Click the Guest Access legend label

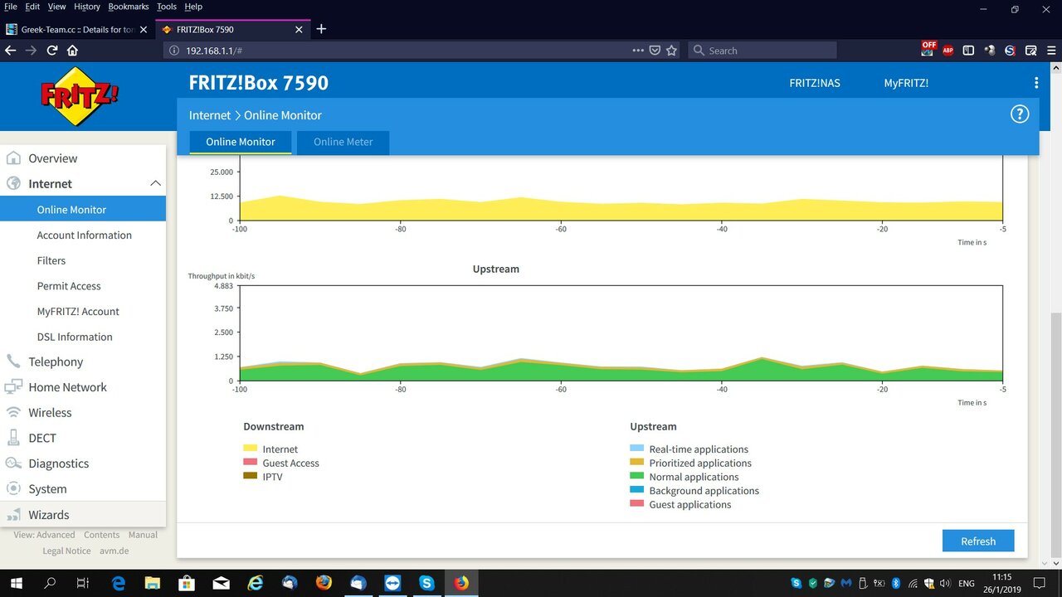pos(290,463)
